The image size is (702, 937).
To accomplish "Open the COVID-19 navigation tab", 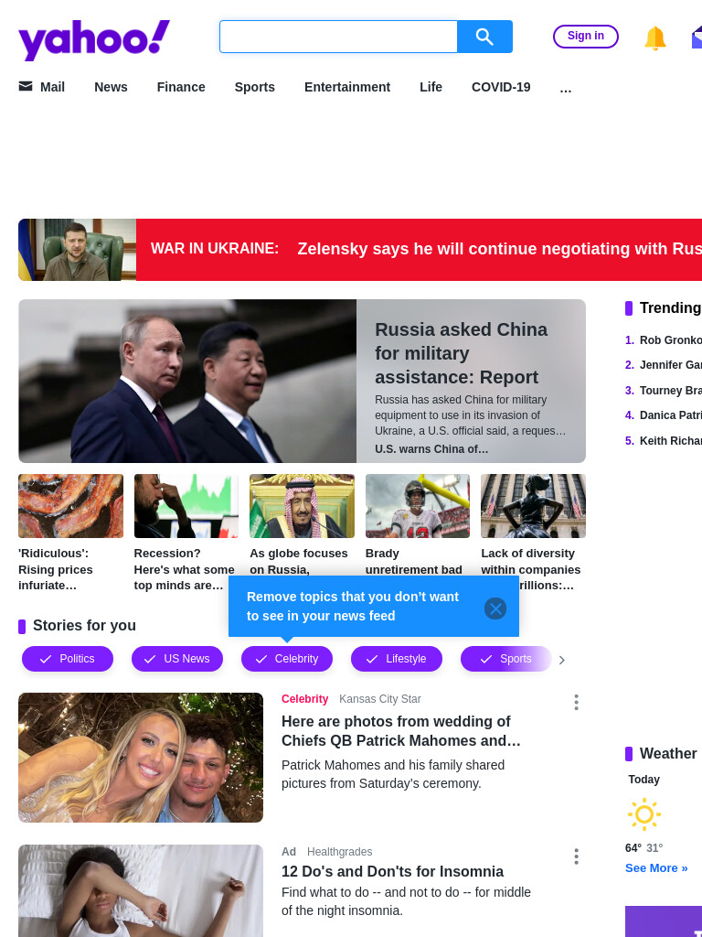I will click(501, 87).
